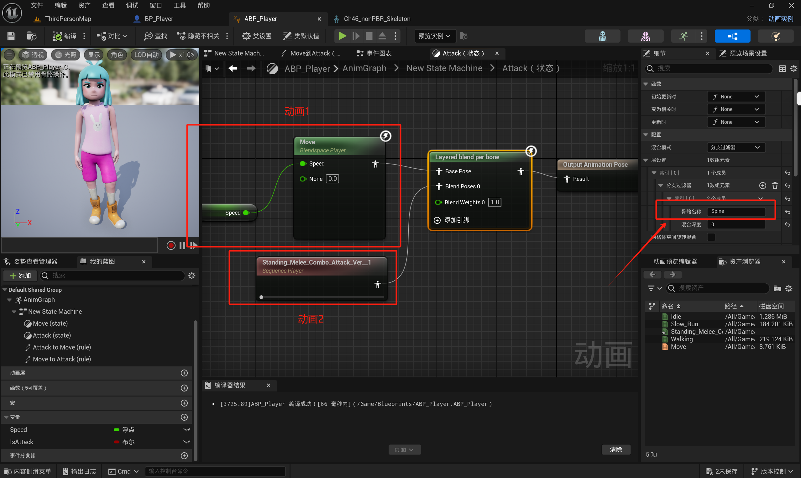Toggle Lit (光照) viewport mode button
The height and width of the screenshot is (478, 801).
coord(66,55)
